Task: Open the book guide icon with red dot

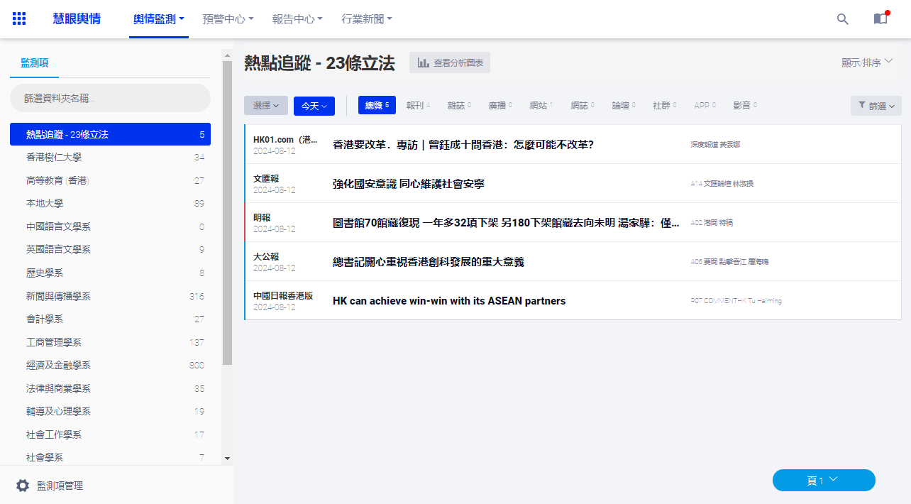Action: [880, 19]
